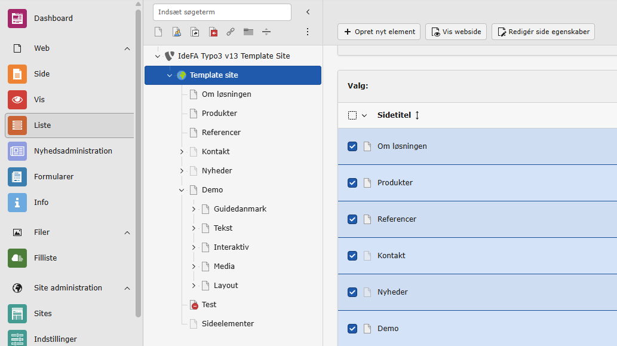Click the page tree search field
The height and width of the screenshot is (346, 617).
tap(222, 12)
